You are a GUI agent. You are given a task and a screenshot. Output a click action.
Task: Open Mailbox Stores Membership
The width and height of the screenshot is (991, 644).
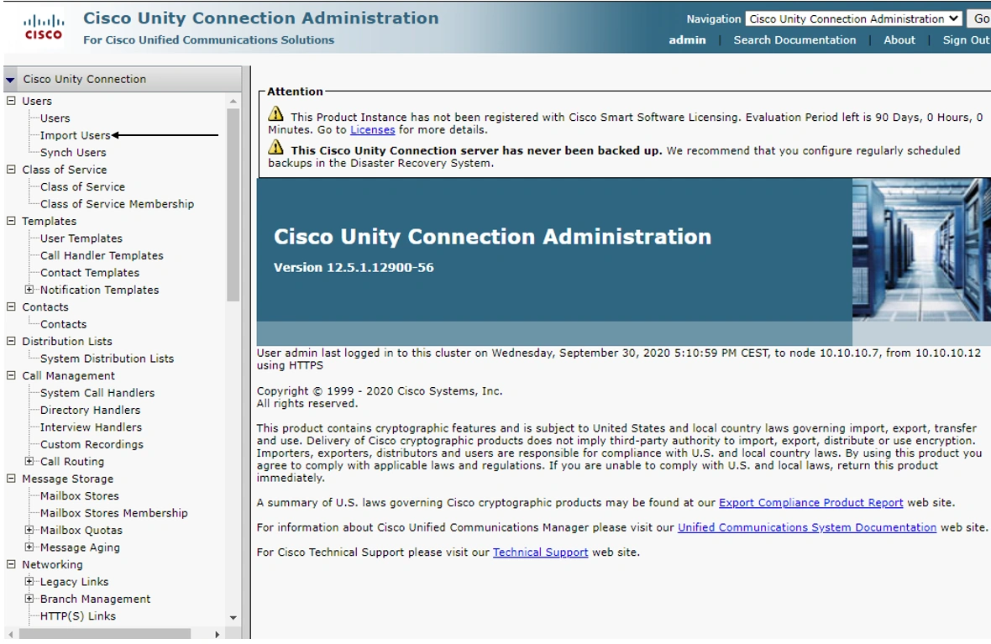(113, 512)
